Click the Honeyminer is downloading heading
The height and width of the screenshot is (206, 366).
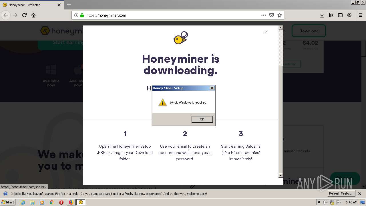181,64
